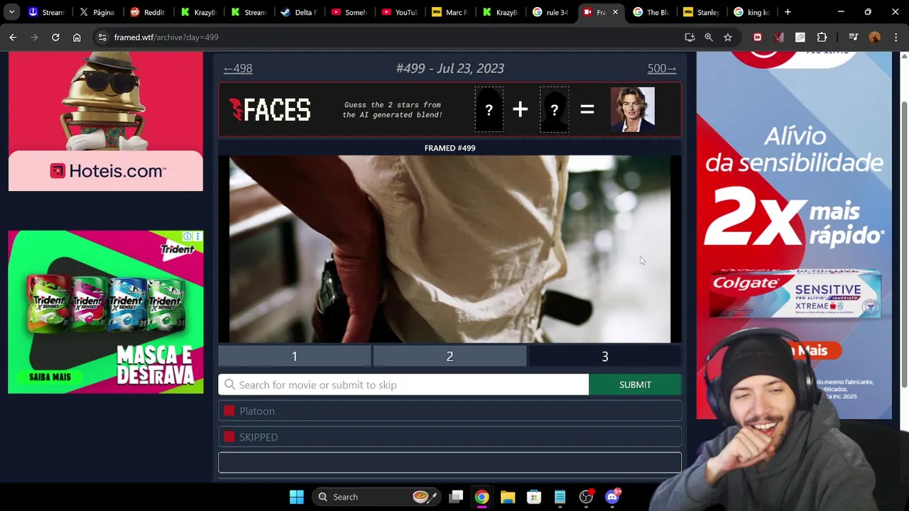Screen dimensions: 909x511
Task: Open the AI blended face portrait
Action: 633,109
